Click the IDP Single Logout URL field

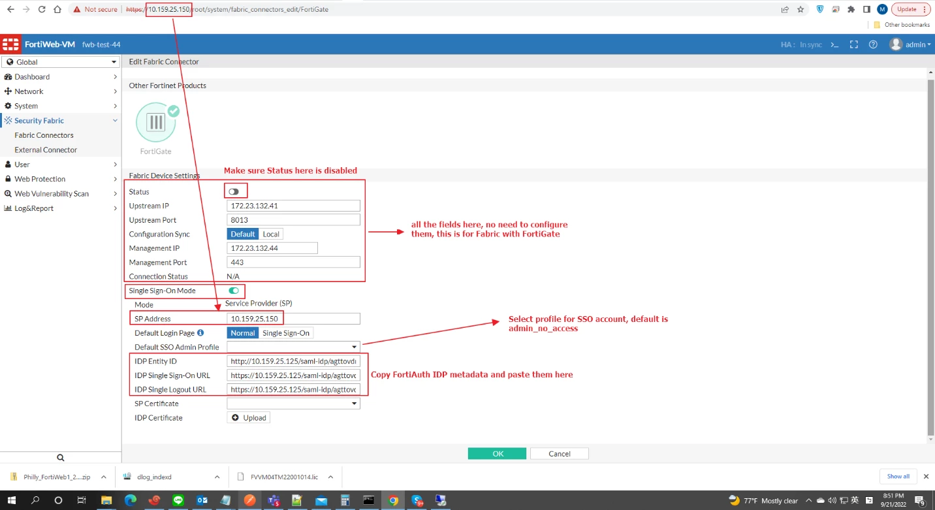[x=293, y=390]
